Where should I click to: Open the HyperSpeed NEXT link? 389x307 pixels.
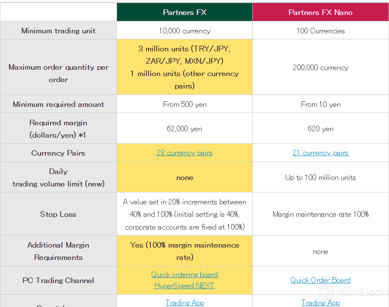[184, 286]
